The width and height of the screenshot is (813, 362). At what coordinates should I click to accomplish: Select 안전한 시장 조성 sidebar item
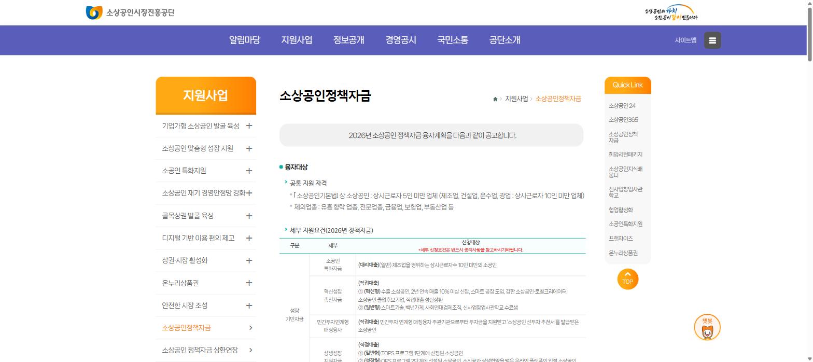pyautogui.click(x=185, y=305)
